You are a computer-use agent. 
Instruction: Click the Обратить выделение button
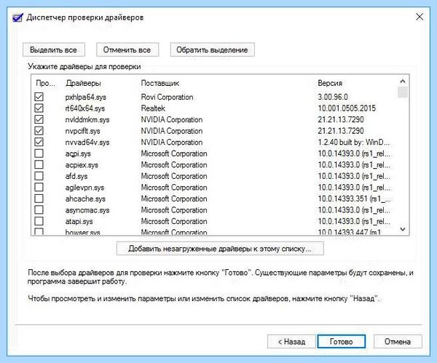coord(213,49)
